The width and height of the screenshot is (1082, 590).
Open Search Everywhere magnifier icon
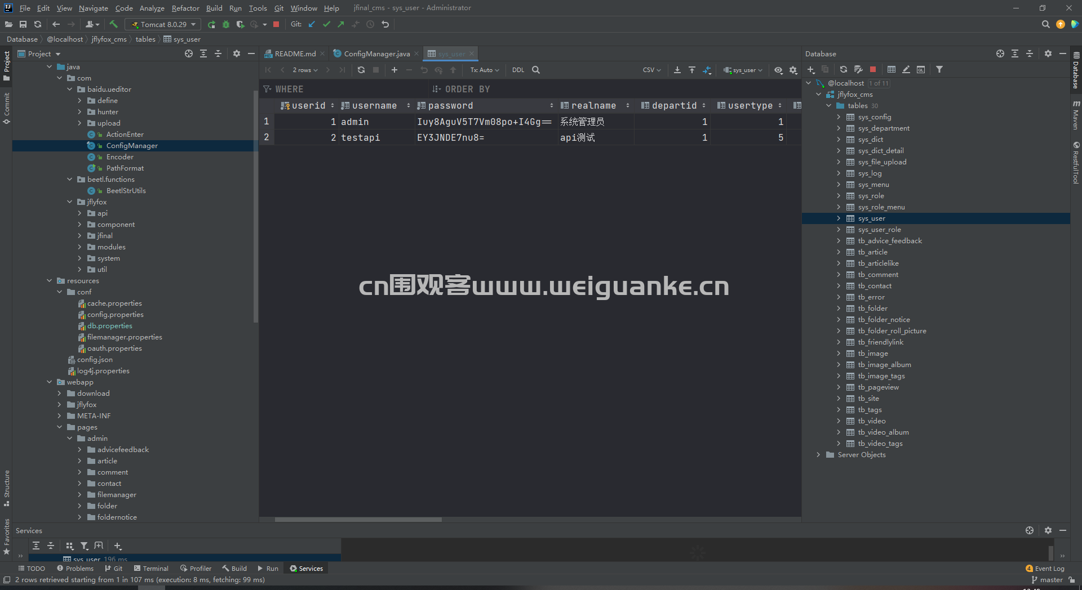tap(1046, 24)
